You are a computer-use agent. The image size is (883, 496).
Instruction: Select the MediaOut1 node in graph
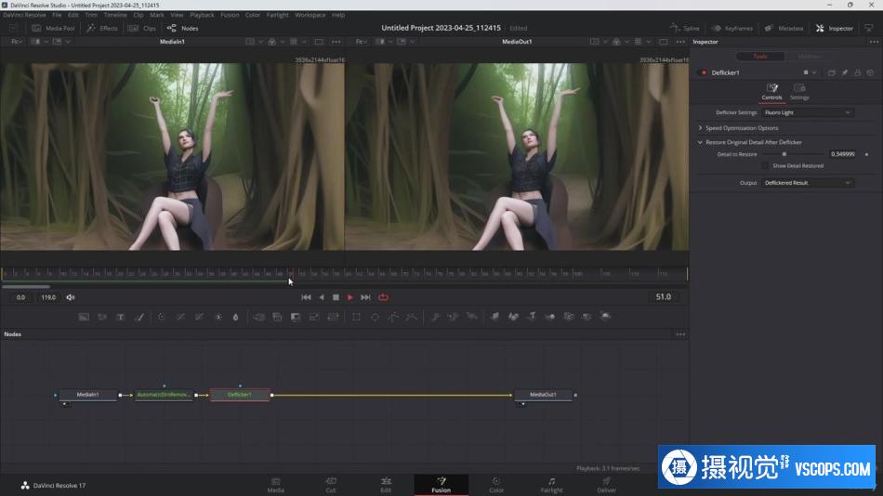point(544,395)
